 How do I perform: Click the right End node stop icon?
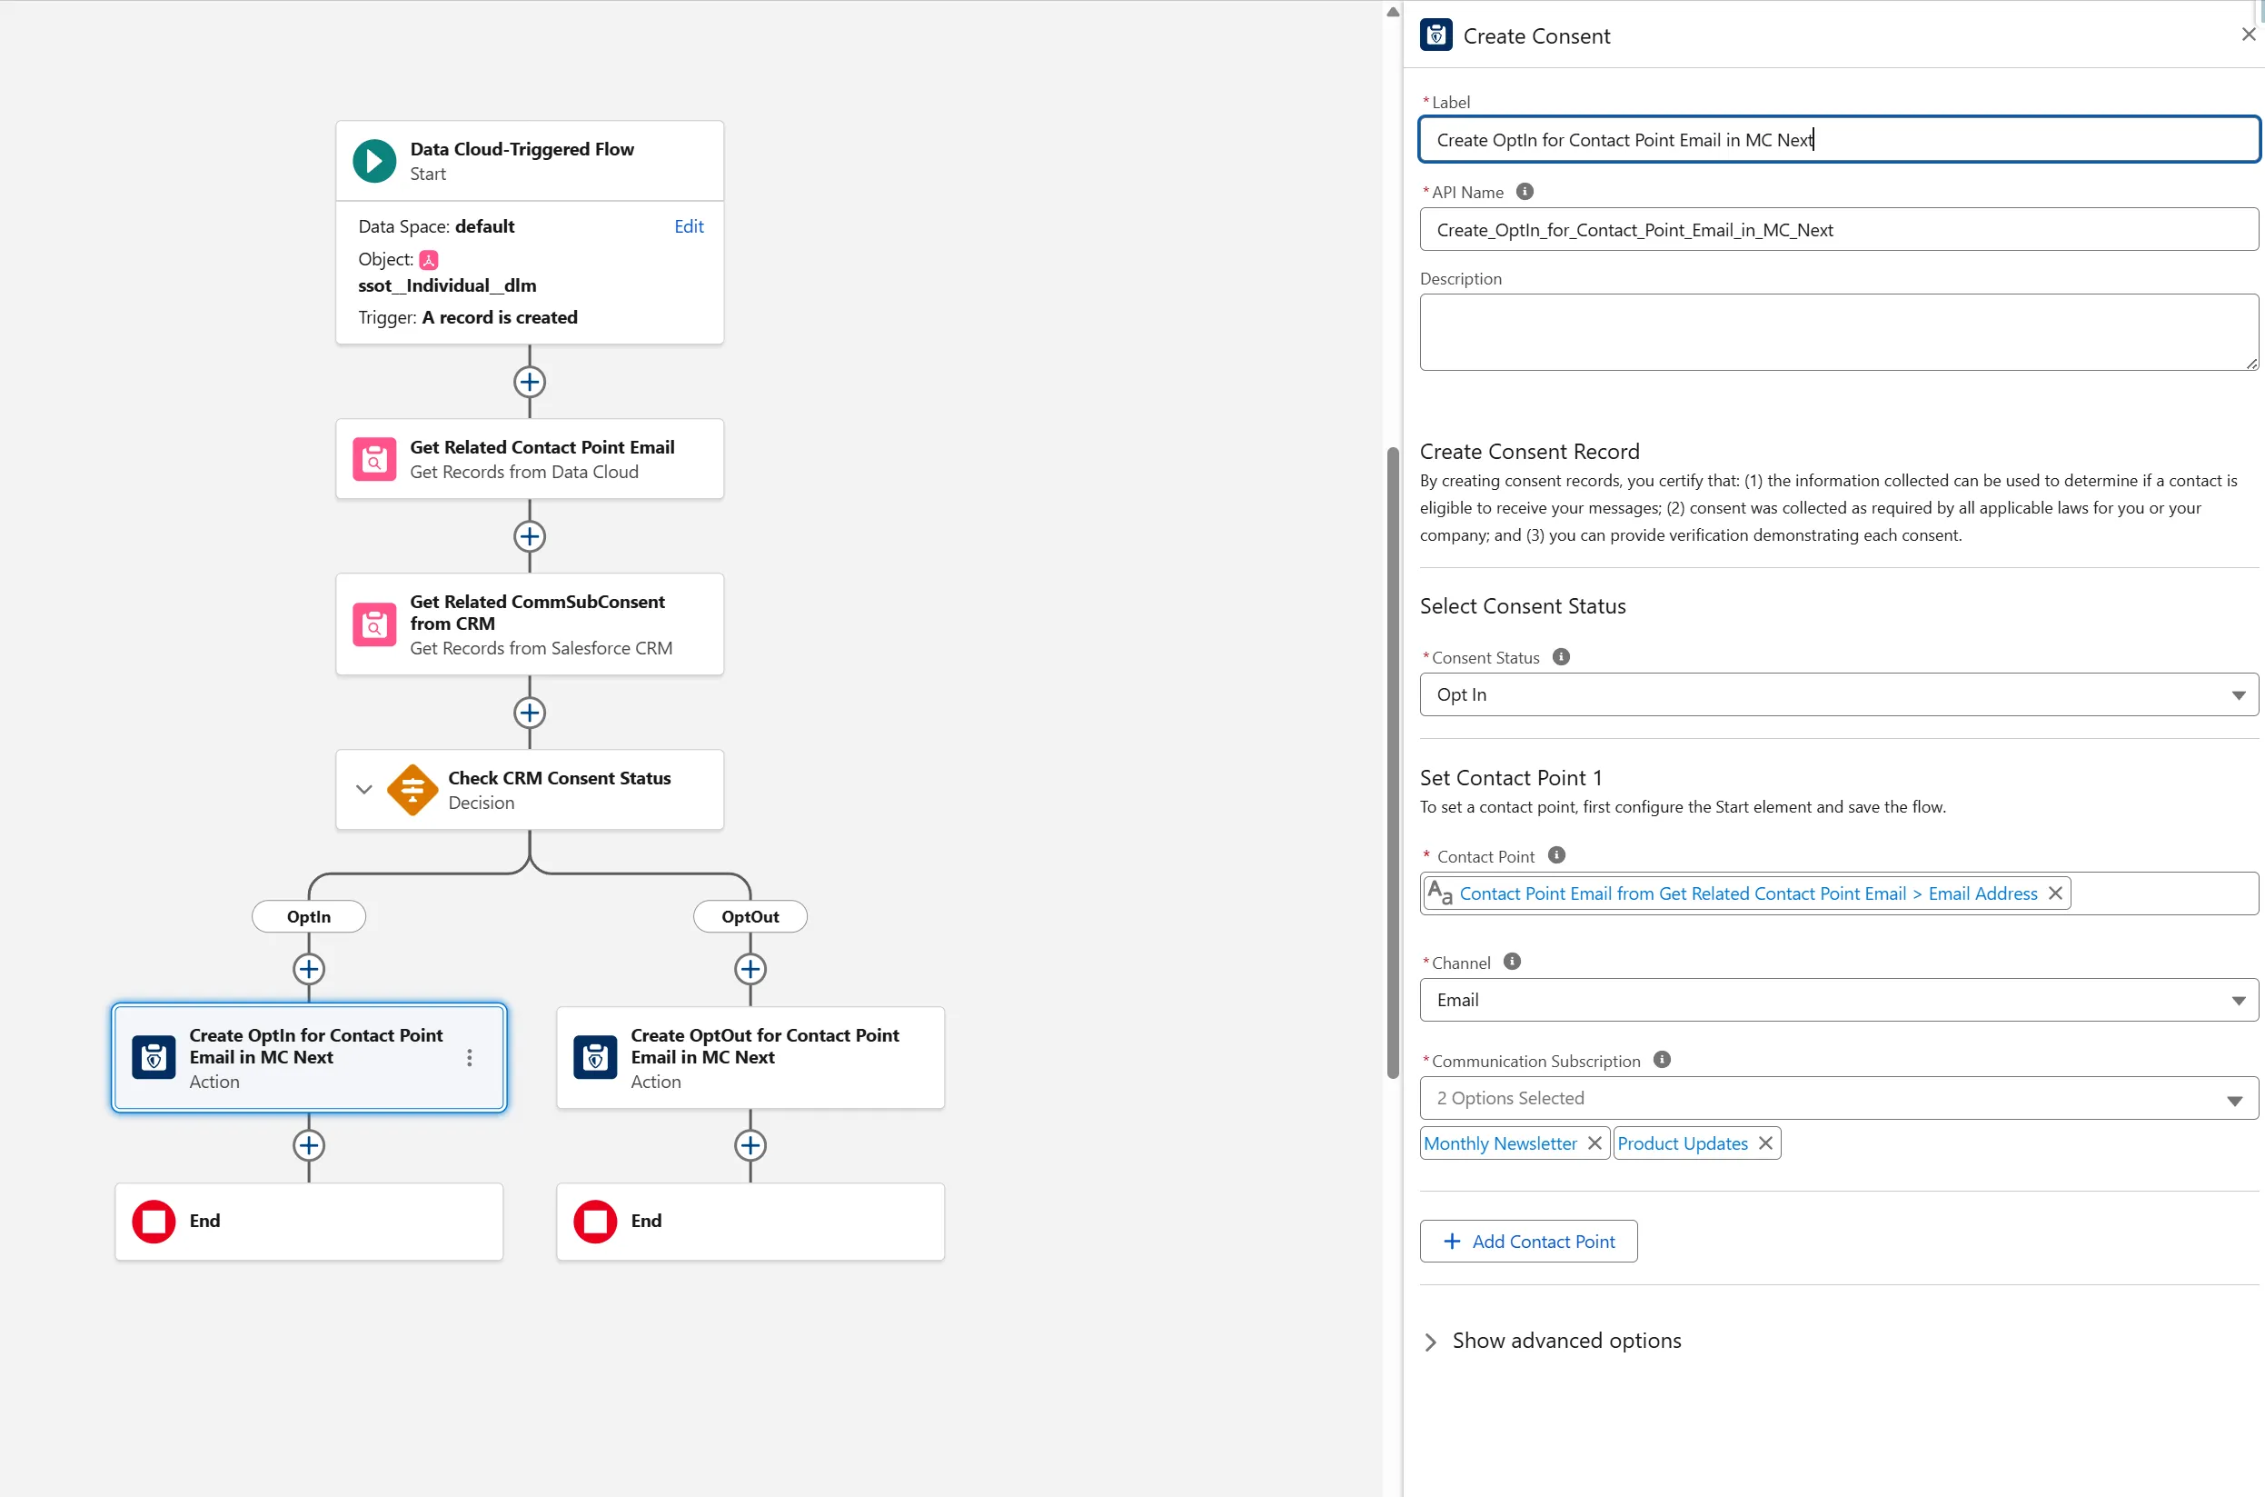click(x=595, y=1221)
